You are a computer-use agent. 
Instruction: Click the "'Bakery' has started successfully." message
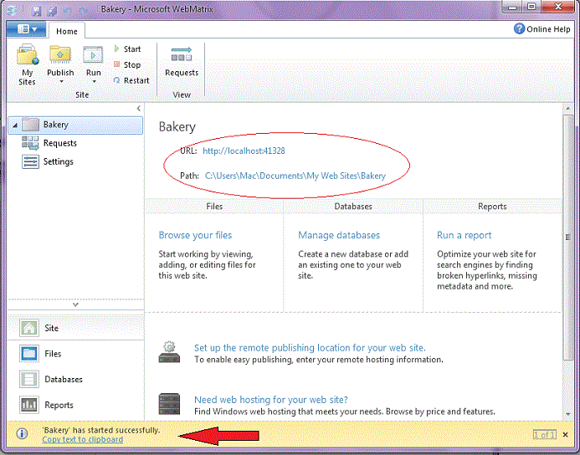tap(101, 430)
